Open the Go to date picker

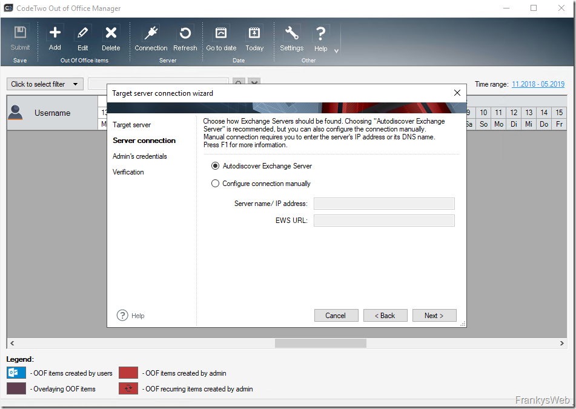pos(221,38)
